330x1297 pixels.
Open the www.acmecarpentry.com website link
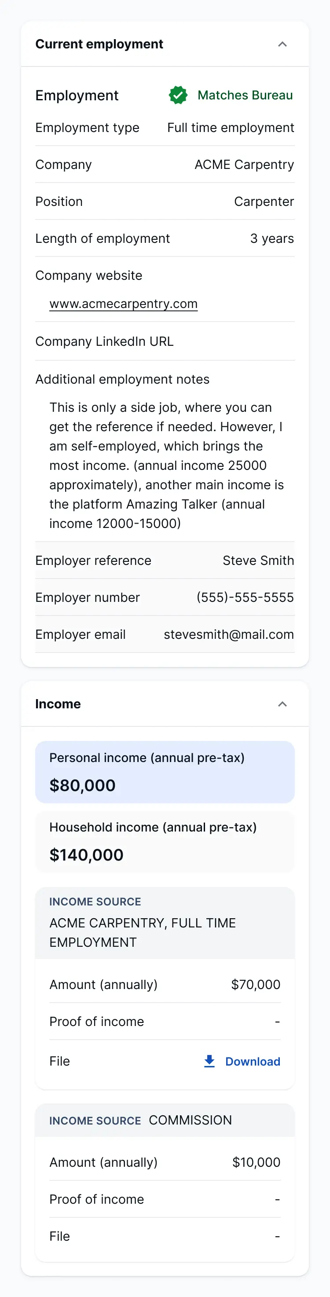point(124,304)
